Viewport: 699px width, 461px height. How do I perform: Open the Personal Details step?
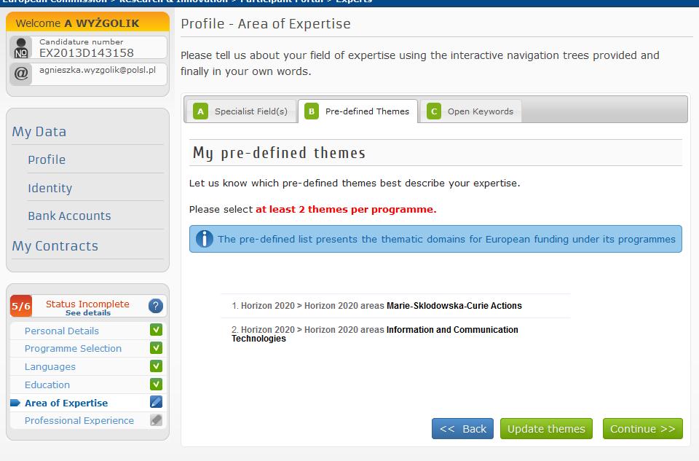pyautogui.click(x=61, y=331)
